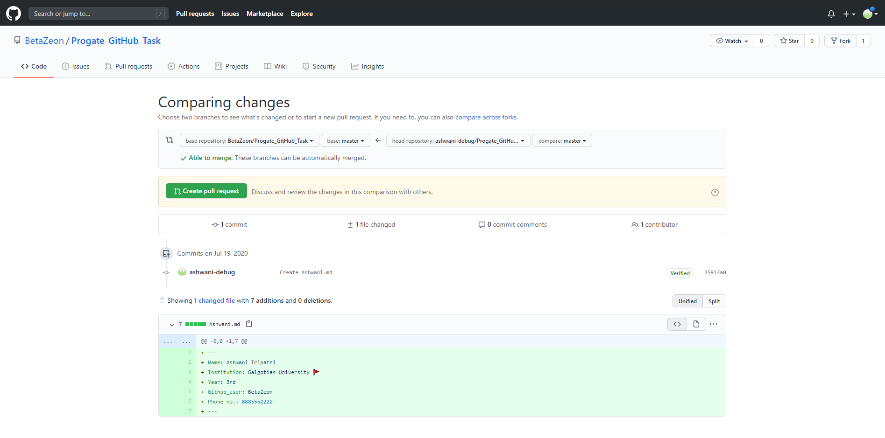Open the compare: master branch dropdown

[562, 141]
